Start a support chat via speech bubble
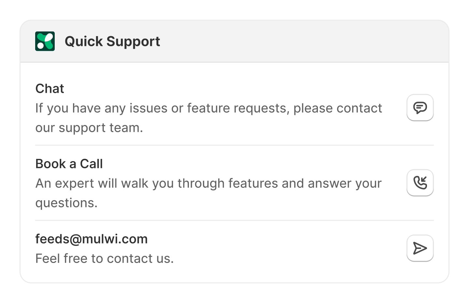Image resolution: width=469 pixels, height=303 pixels. tap(420, 107)
